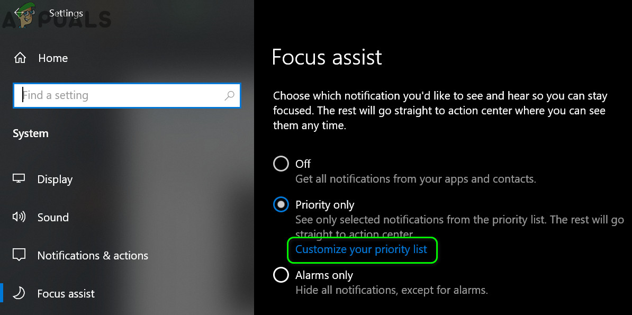Open Customize your priority list link
The width and height of the screenshot is (632, 315).
[361, 249]
